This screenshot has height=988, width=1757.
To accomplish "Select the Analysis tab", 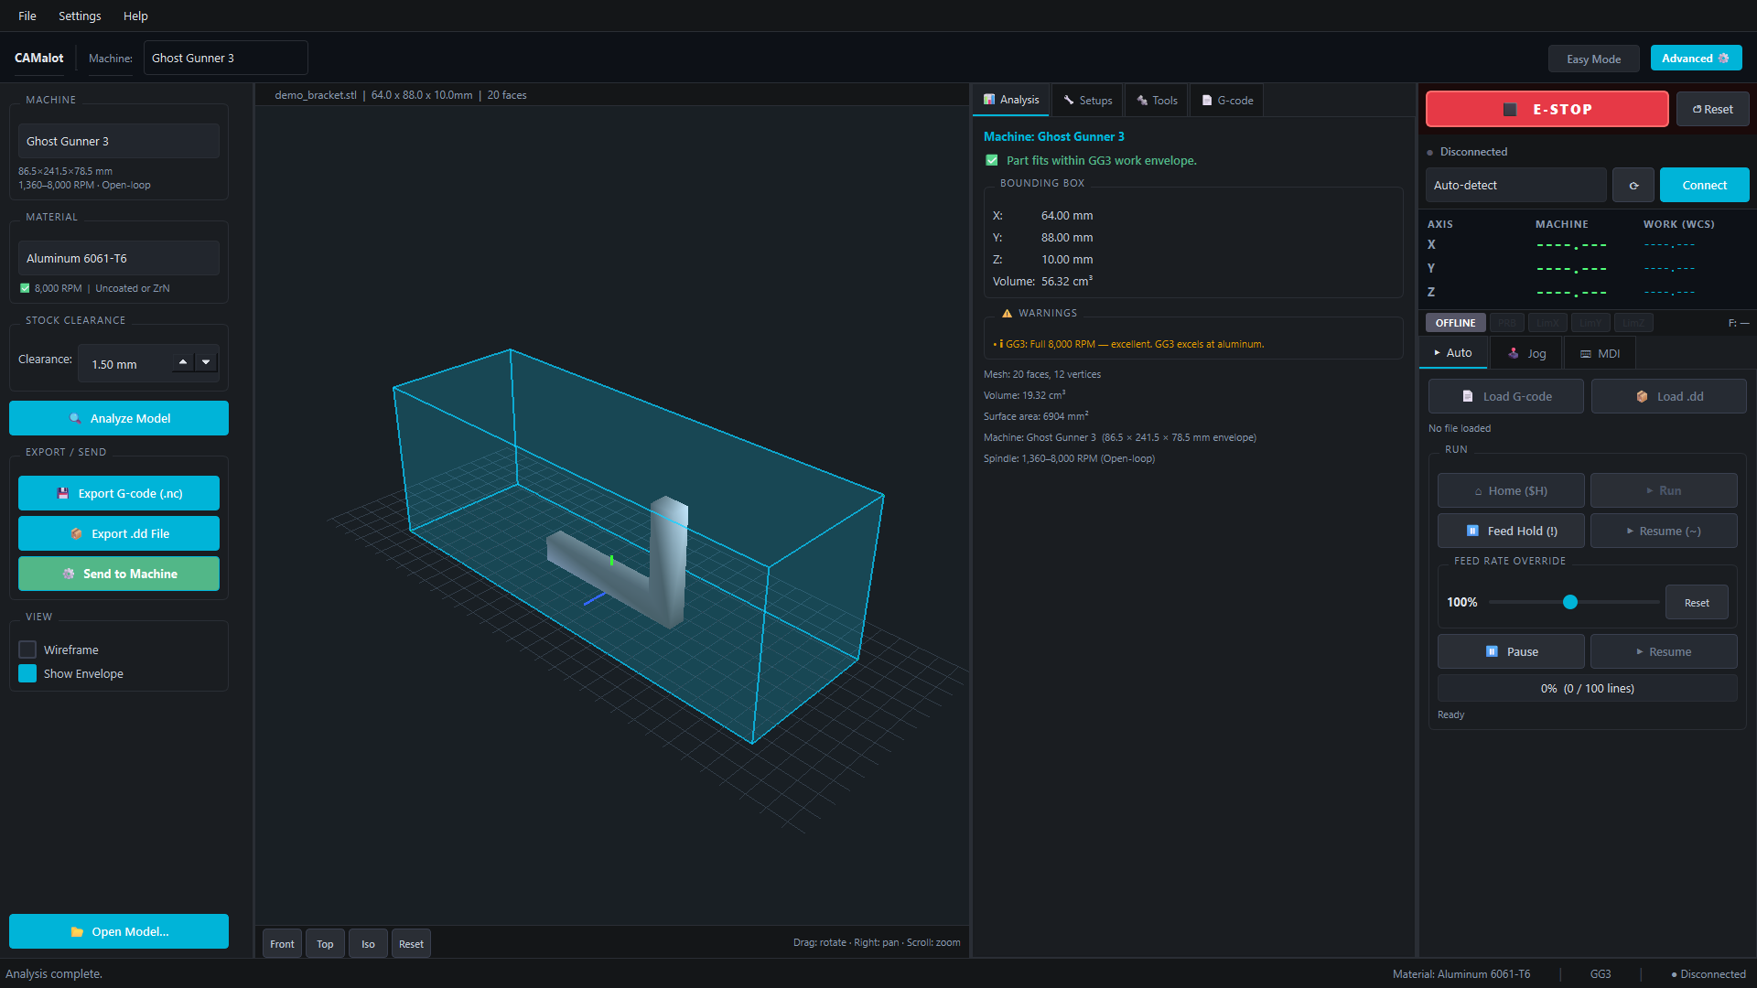I will (1011, 100).
